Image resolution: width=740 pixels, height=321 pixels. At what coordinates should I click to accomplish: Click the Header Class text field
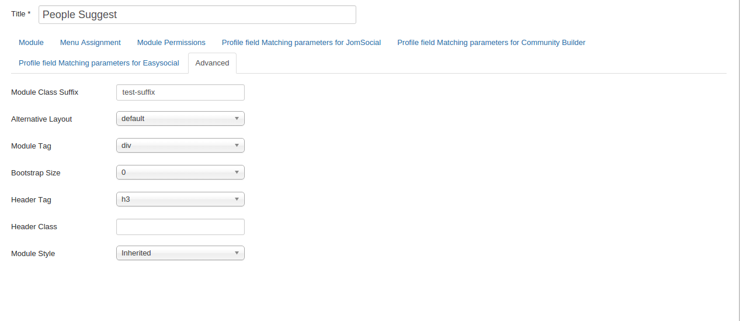click(180, 227)
